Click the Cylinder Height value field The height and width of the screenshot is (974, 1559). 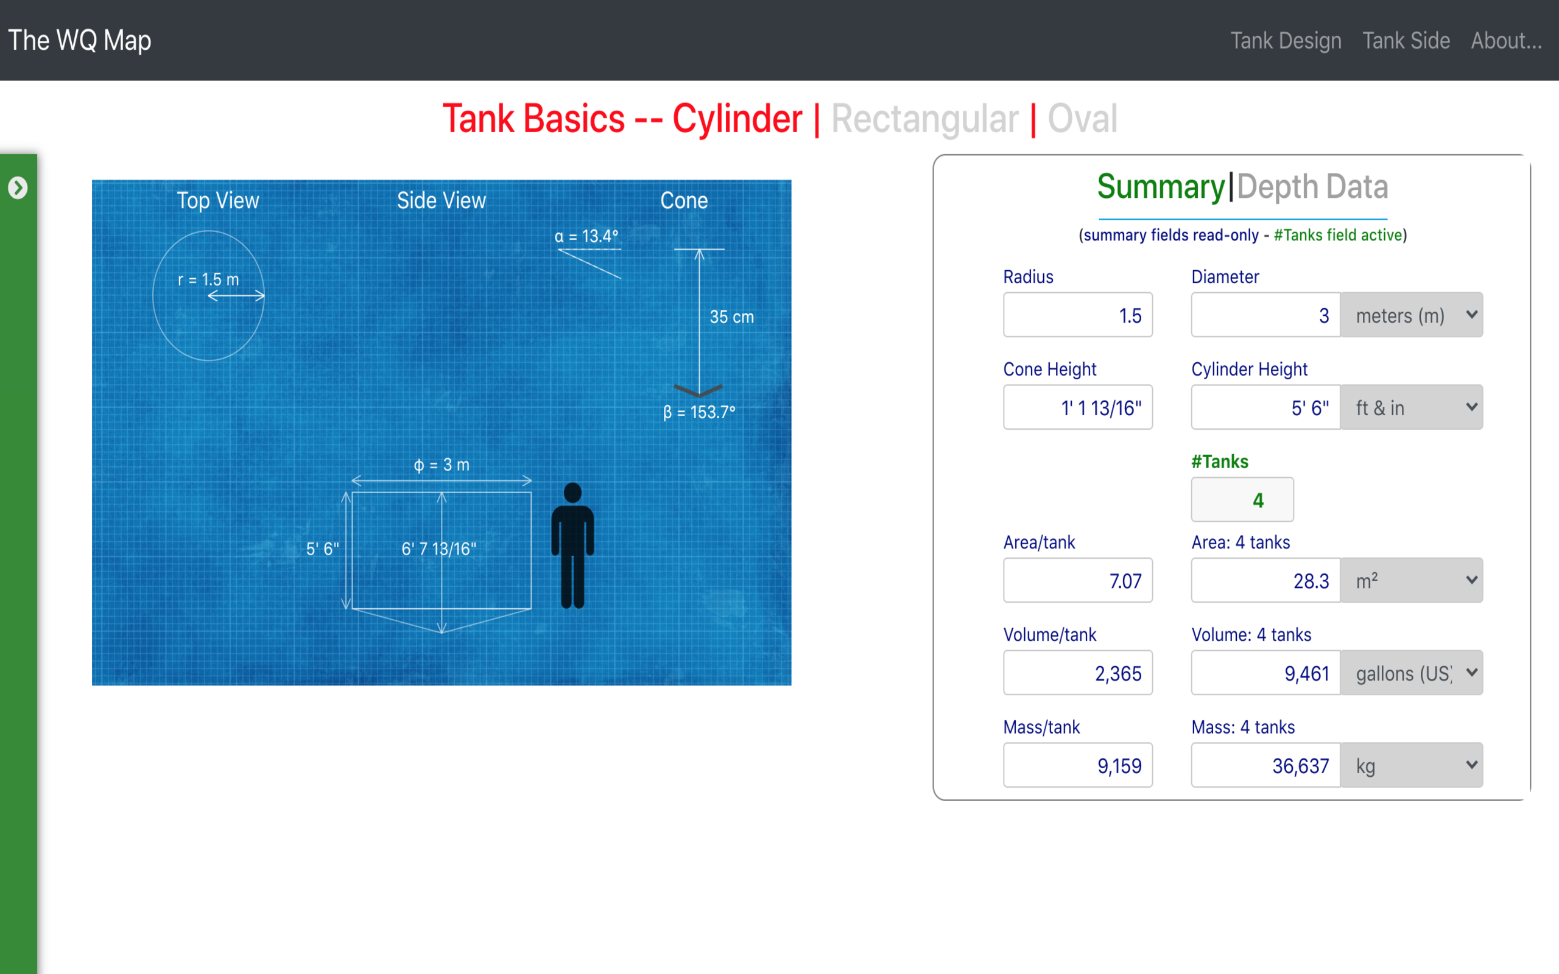click(x=1265, y=407)
